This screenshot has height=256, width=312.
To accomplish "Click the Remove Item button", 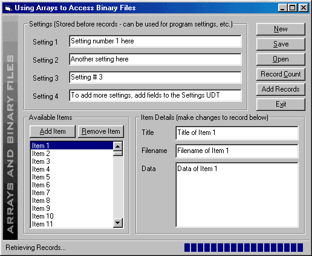I will pos(101,131).
